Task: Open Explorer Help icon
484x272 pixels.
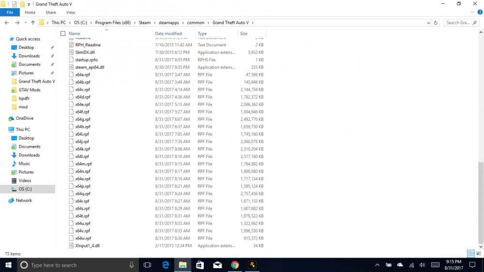Action: coord(480,13)
